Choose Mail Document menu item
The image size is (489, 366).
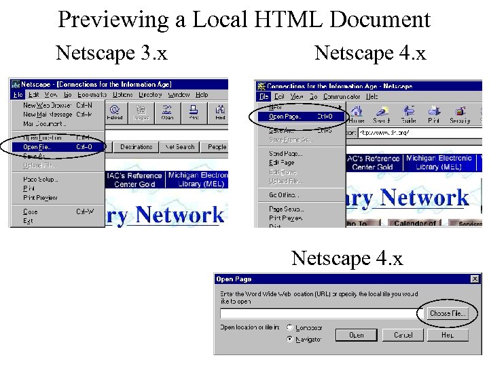click(x=58, y=124)
